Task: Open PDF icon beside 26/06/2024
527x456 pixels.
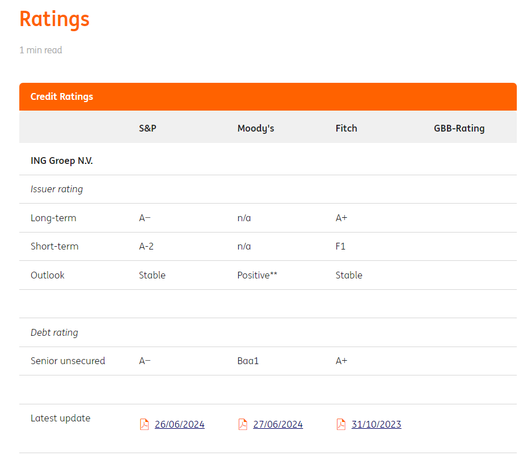Action: (x=144, y=424)
